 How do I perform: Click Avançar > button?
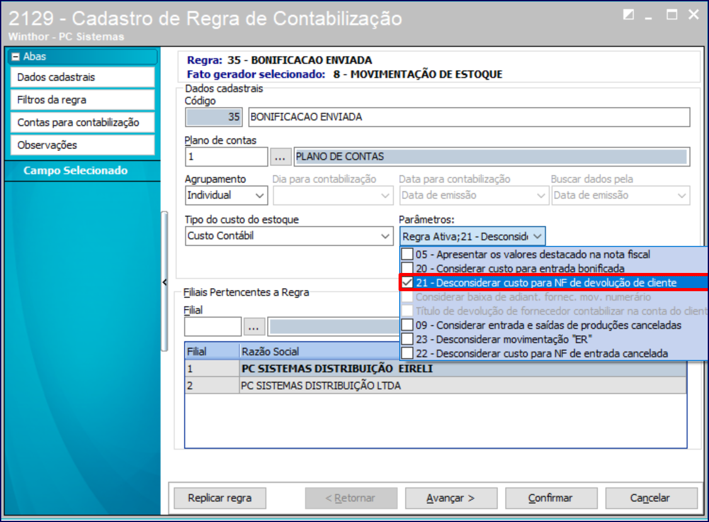tap(451, 498)
